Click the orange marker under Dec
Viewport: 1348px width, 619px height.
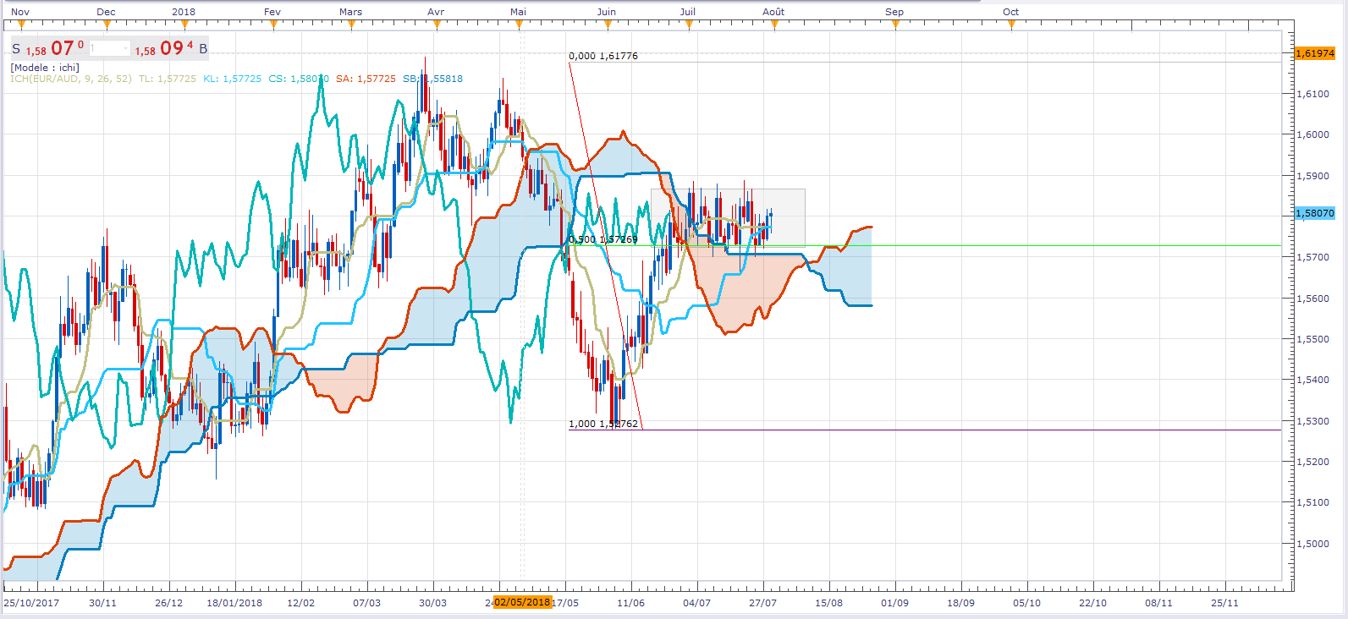click(x=107, y=25)
